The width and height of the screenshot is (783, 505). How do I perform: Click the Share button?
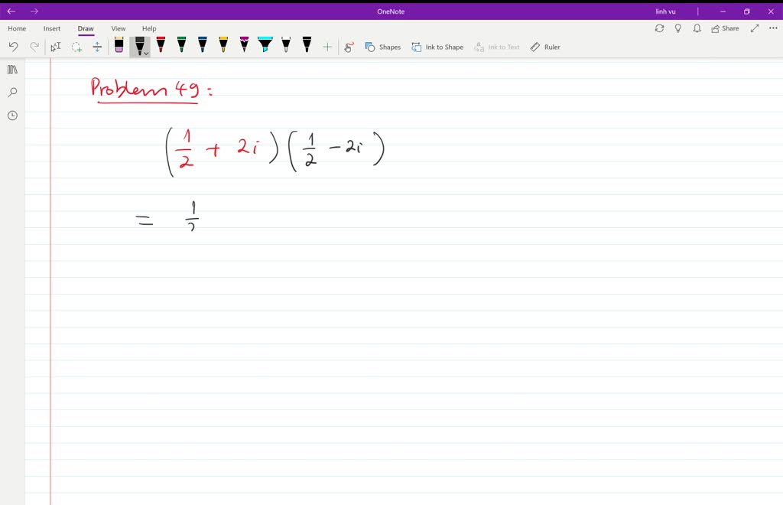[723, 28]
